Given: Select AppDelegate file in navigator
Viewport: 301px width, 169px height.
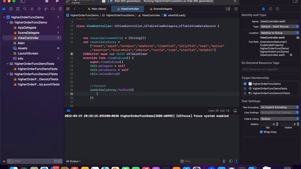Looking at the screenshot, I should 27,28.
